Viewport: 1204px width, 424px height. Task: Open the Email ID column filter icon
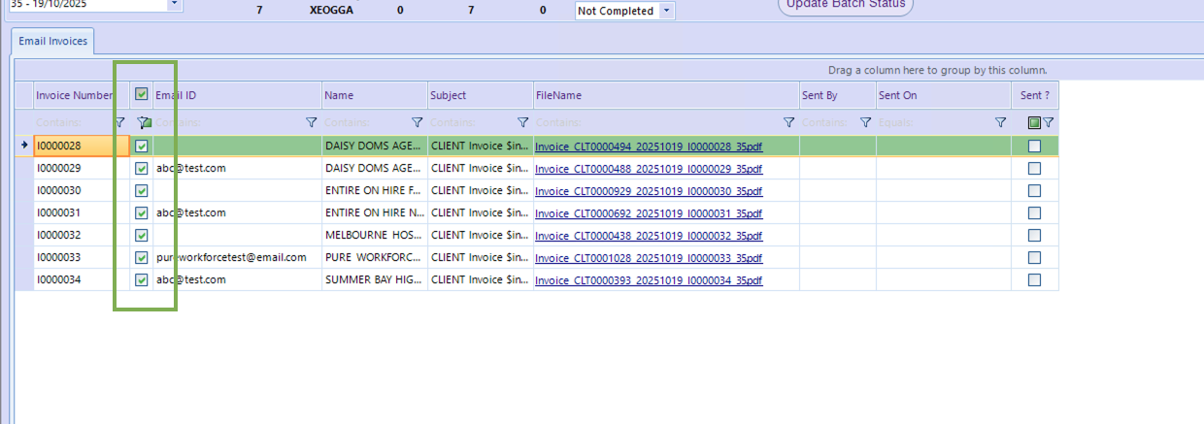[312, 123]
